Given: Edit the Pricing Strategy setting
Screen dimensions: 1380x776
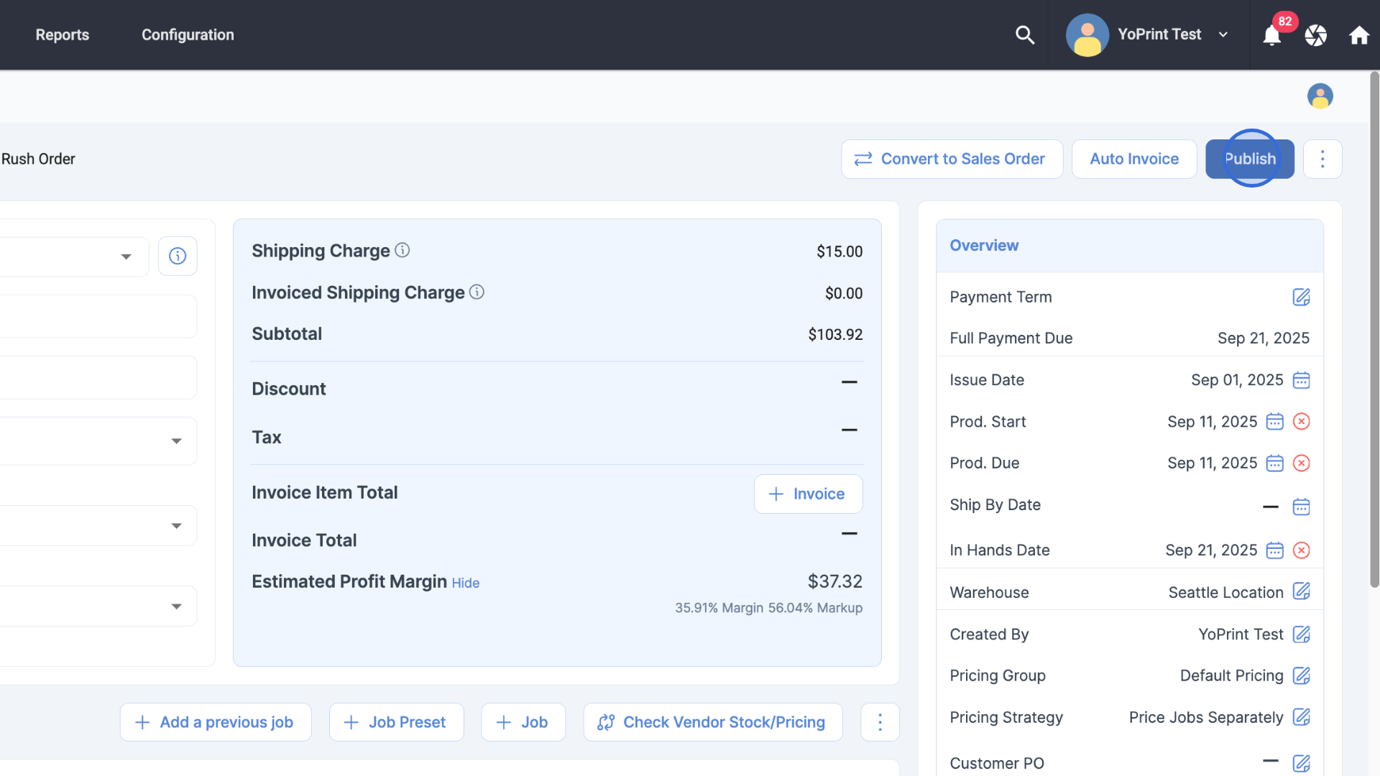Looking at the screenshot, I should point(1301,717).
